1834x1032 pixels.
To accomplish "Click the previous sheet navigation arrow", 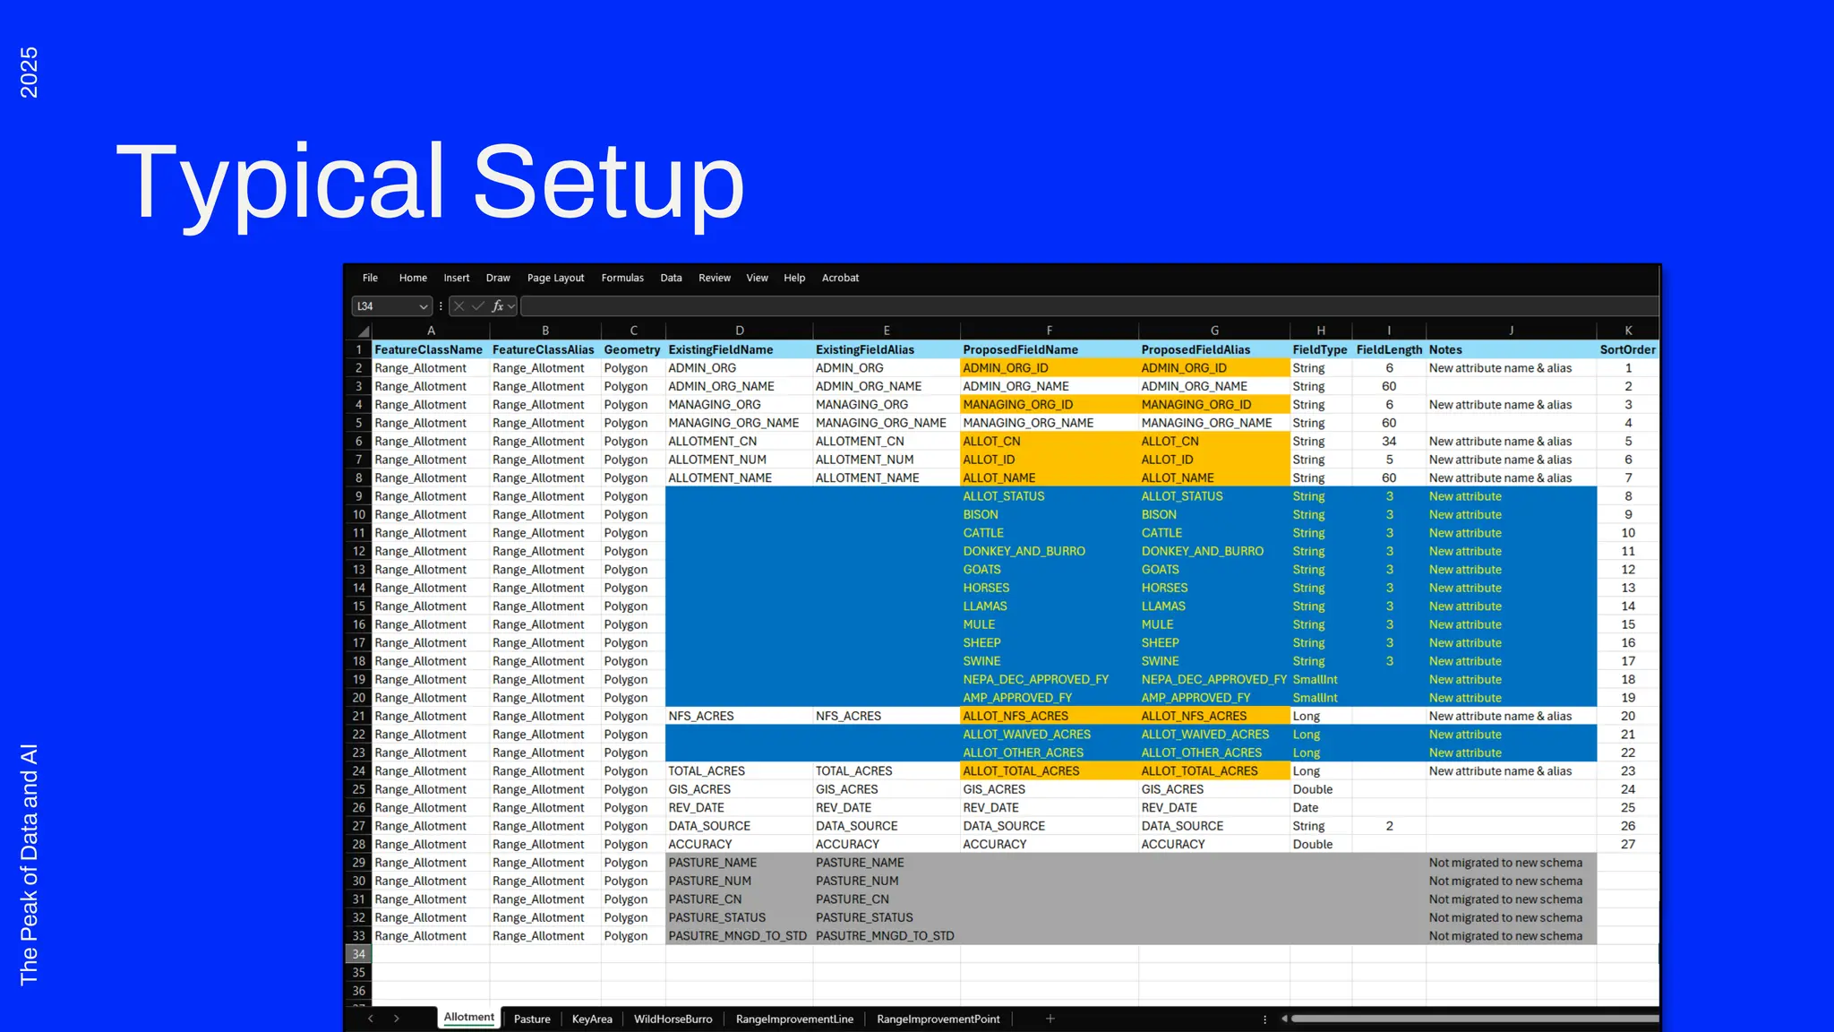I will [370, 1019].
